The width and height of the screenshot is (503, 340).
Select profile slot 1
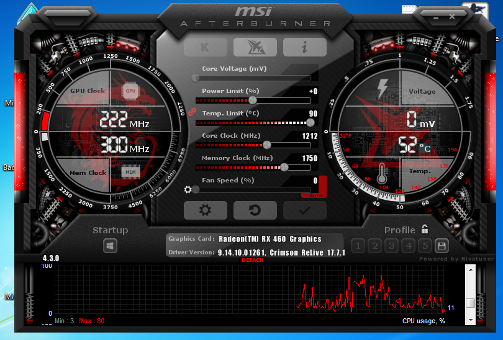point(358,246)
